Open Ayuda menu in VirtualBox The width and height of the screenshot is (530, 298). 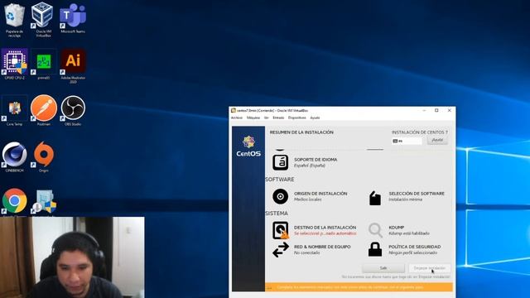point(315,118)
